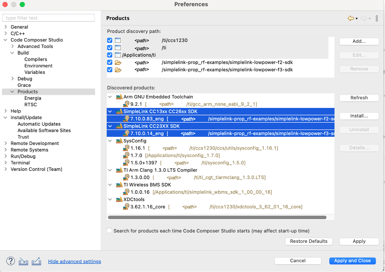Viewport: 385px width, 272px height.
Task: Click Apply and Close
Action: coord(352,261)
